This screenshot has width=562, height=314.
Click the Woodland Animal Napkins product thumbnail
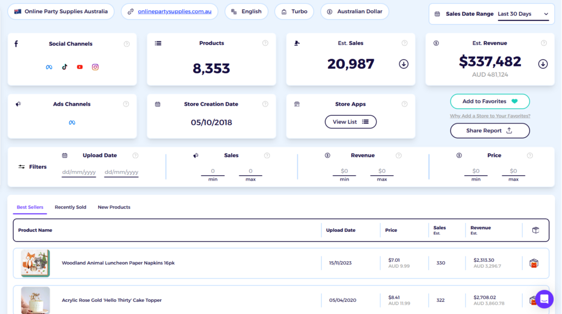click(x=36, y=263)
